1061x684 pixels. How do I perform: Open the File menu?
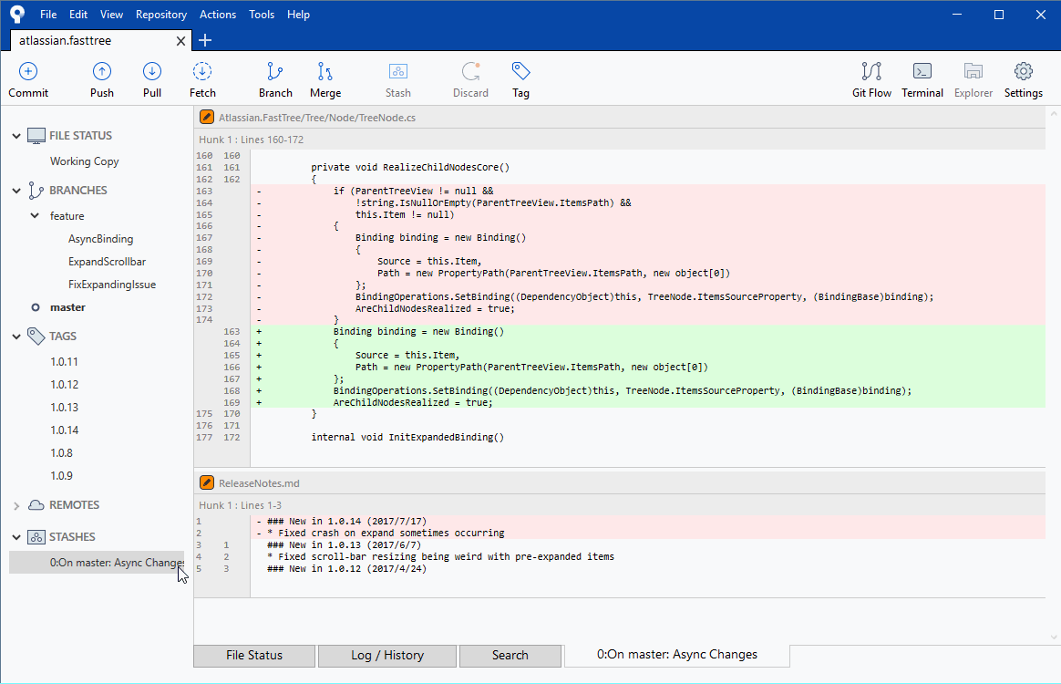pos(48,15)
